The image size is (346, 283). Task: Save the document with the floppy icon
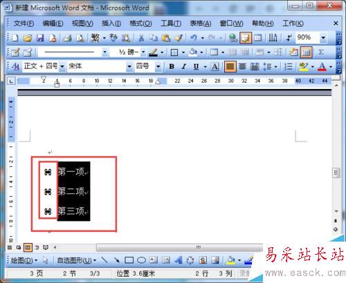[x=40, y=38]
